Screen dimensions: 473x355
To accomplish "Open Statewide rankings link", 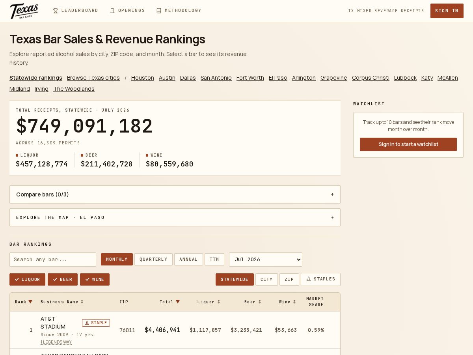I will [x=36, y=78].
